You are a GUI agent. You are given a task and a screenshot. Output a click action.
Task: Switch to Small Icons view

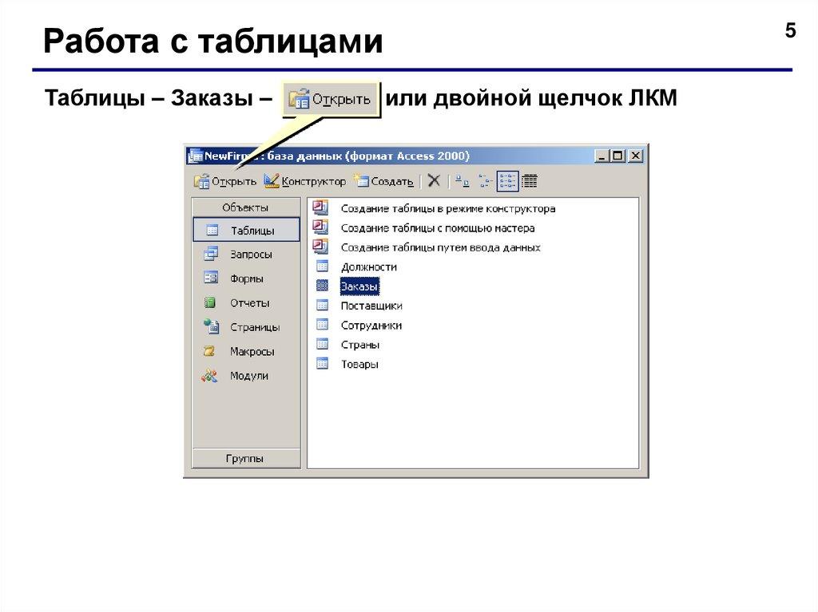pos(484,181)
